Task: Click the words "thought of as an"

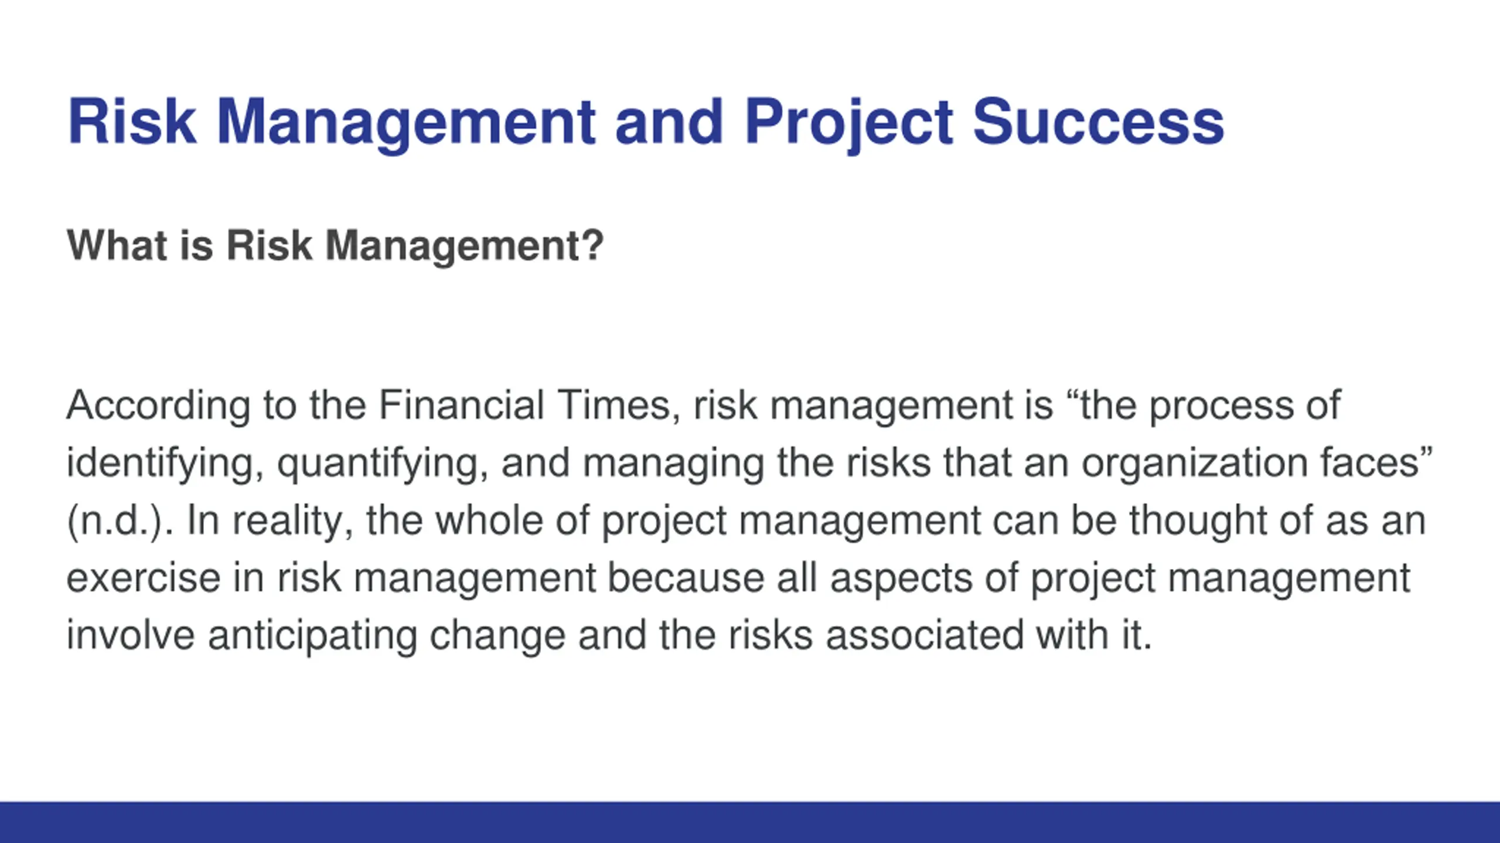Action: [x=1277, y=520]
